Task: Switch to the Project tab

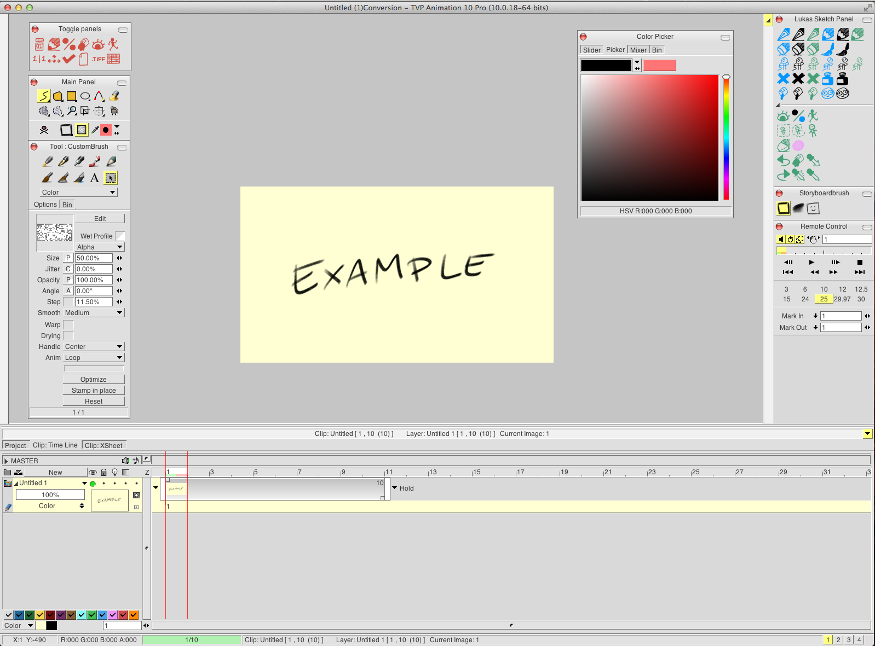Action: pos(15,445)
